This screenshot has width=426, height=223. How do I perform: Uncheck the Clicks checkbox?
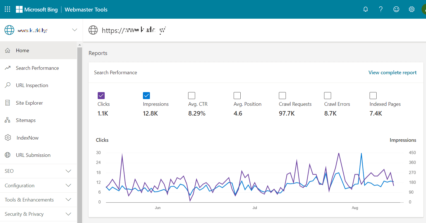(x=101, y=96)
